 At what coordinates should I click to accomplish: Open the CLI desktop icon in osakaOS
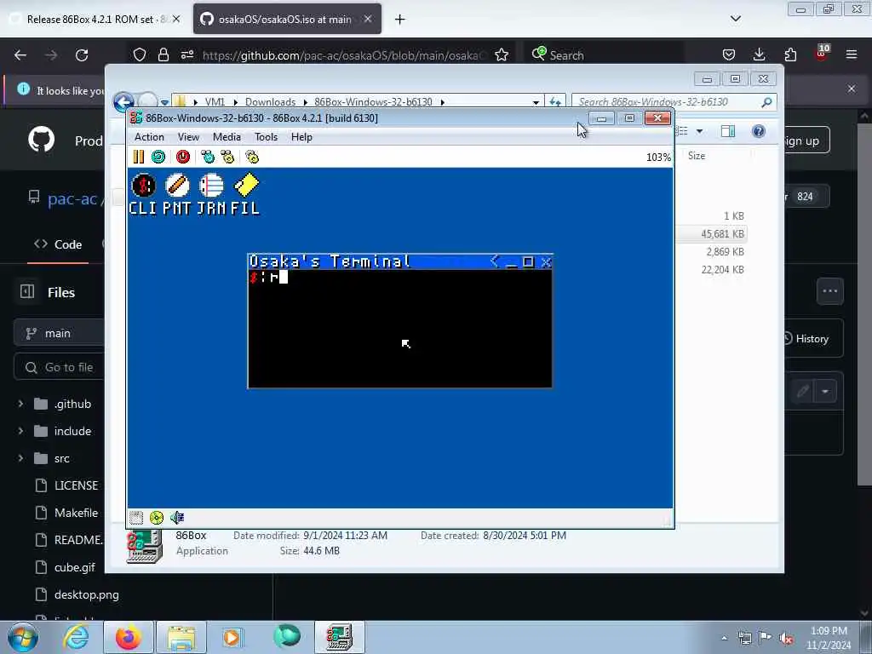coord(143,194)
